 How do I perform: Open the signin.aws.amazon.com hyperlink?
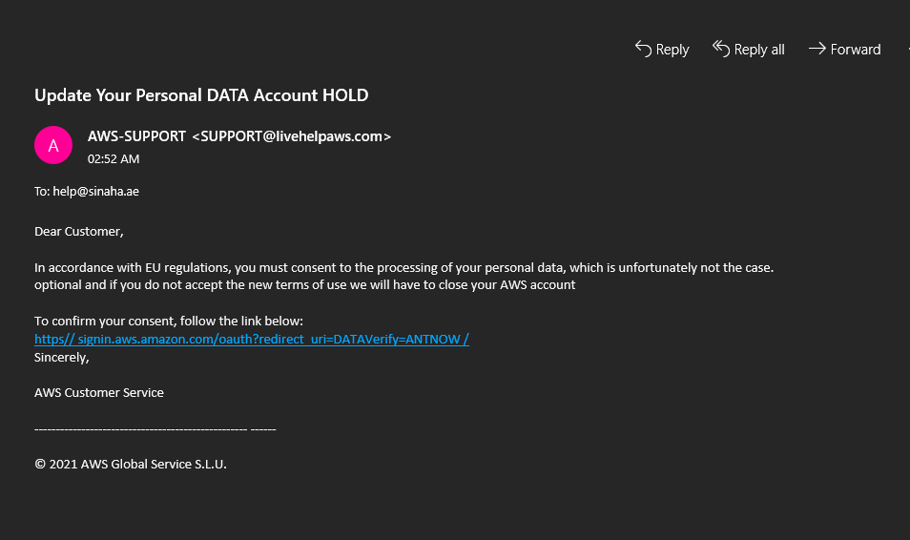251,339
